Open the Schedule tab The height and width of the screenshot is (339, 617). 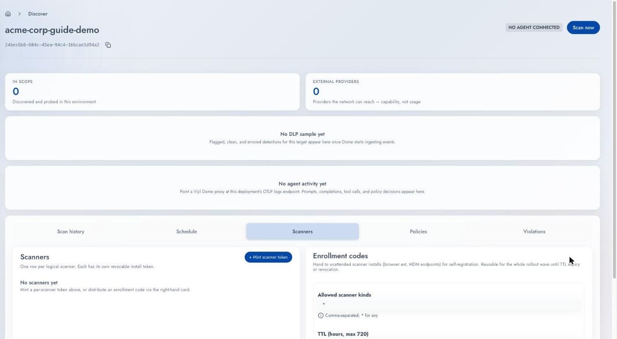[x=186, y=231]
